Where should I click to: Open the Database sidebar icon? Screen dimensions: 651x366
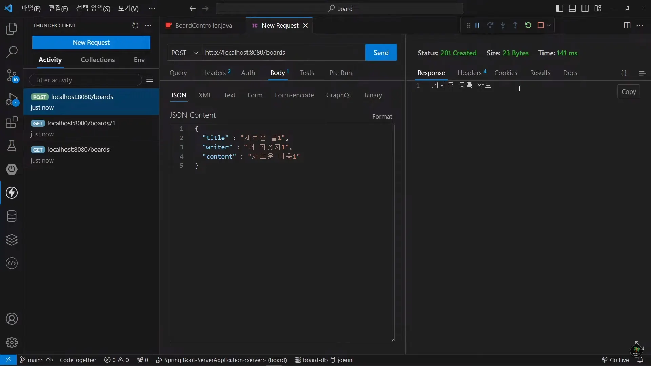pos(12,216)
